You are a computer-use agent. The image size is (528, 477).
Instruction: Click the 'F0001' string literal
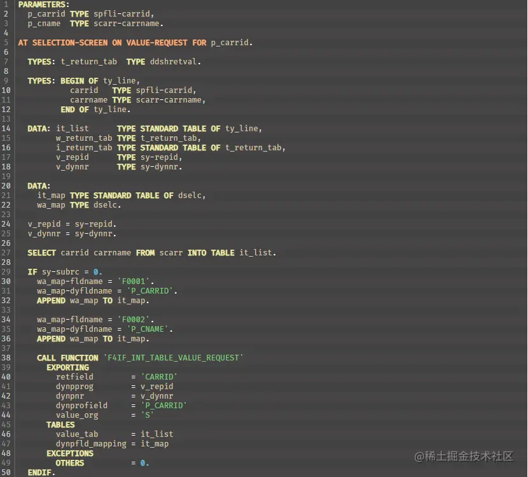pyautogui.click(x=134, y=281)
